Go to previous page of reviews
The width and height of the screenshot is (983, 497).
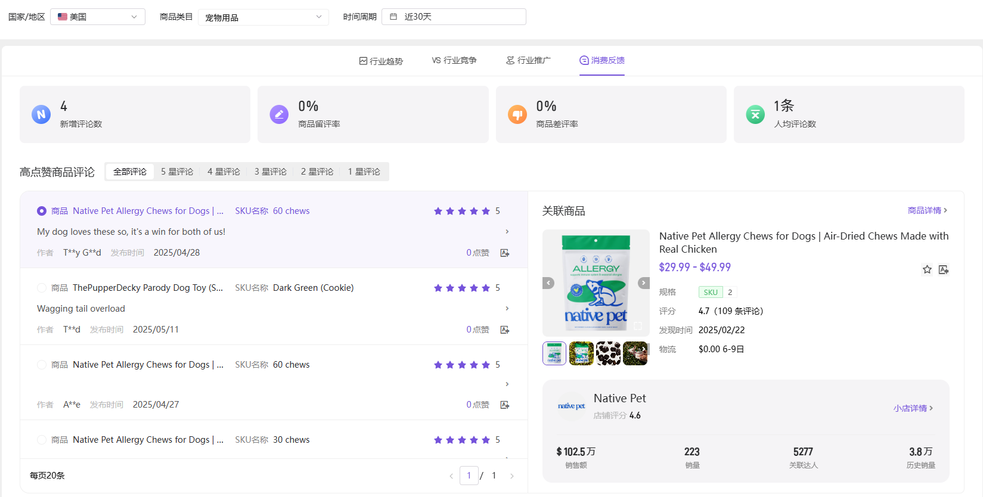point(451,476)
